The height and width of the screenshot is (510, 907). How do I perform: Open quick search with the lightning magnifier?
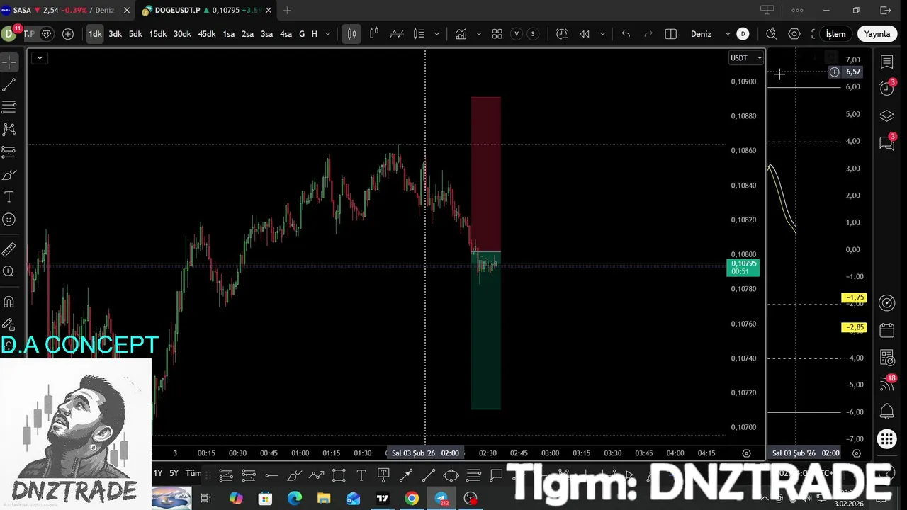pos(772,34)
